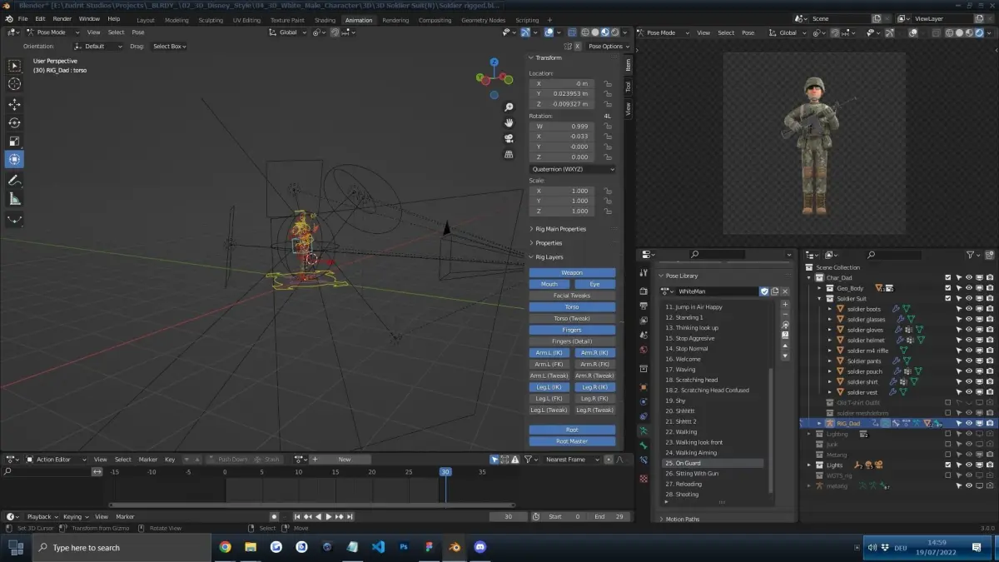This screenshot has height=562, width=999.
Task: Click the outliner filter funnel icon
Action: (x=972, y=255)
